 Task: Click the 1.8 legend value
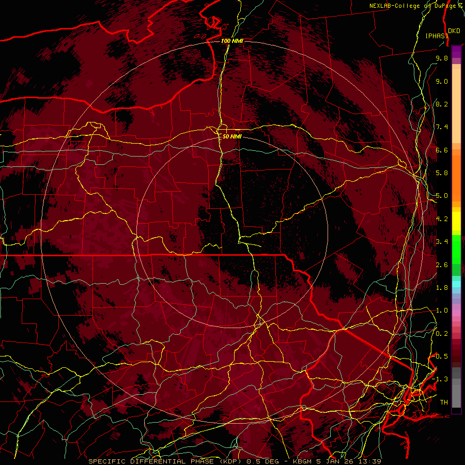click(x=442, y=288)
